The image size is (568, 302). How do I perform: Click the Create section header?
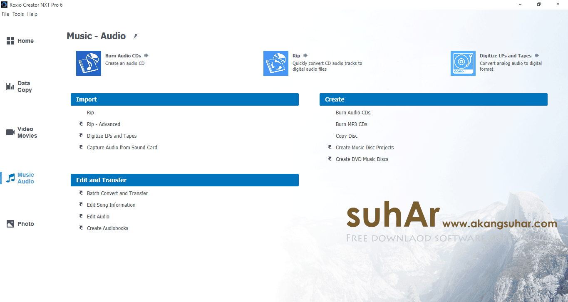(x=434, y=99)
